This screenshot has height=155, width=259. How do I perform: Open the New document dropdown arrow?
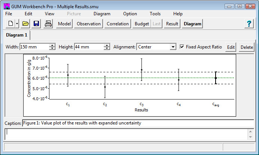coord(17,24)
